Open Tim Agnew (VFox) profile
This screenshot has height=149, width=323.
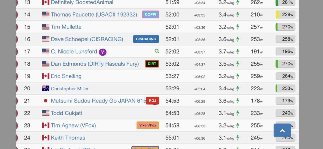(73, 125)
